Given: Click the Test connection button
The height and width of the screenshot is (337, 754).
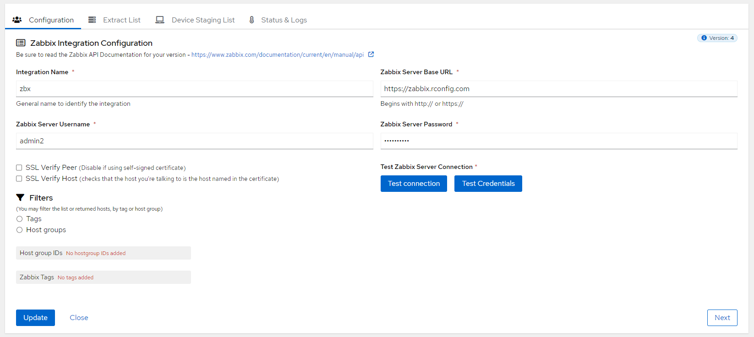Looking at the screenshot, I should (414, 184).
